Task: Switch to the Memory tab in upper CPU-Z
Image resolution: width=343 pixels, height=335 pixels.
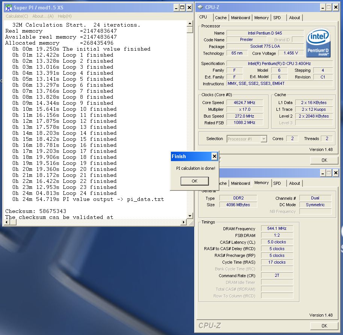Action: [x=261, y=18]
